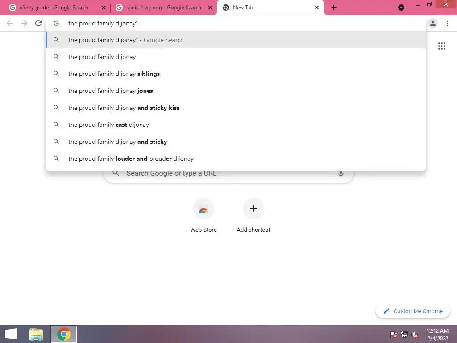Open the Action Center flag tray icon
Image resolution: width=457 pixels, height=343 pixels.
pyautogui.click(x=393, y=334)
